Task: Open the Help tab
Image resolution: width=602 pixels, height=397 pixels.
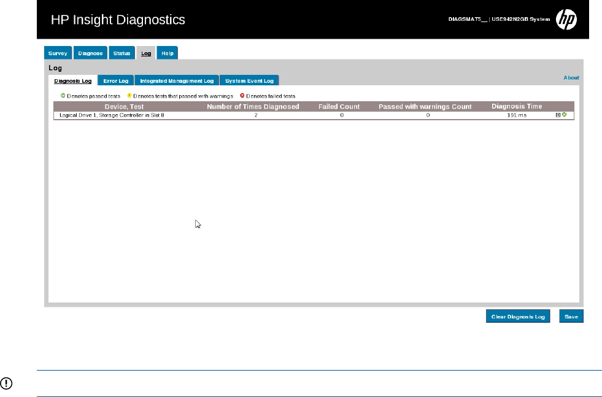Action: pos(167,53)
